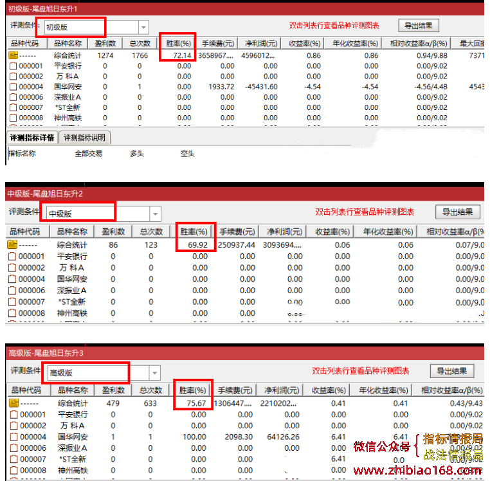Sort by 胜率(%) column in 初级版 window
Image resolution: width=490 pixels, height=481 pixels.
[178, 44]
